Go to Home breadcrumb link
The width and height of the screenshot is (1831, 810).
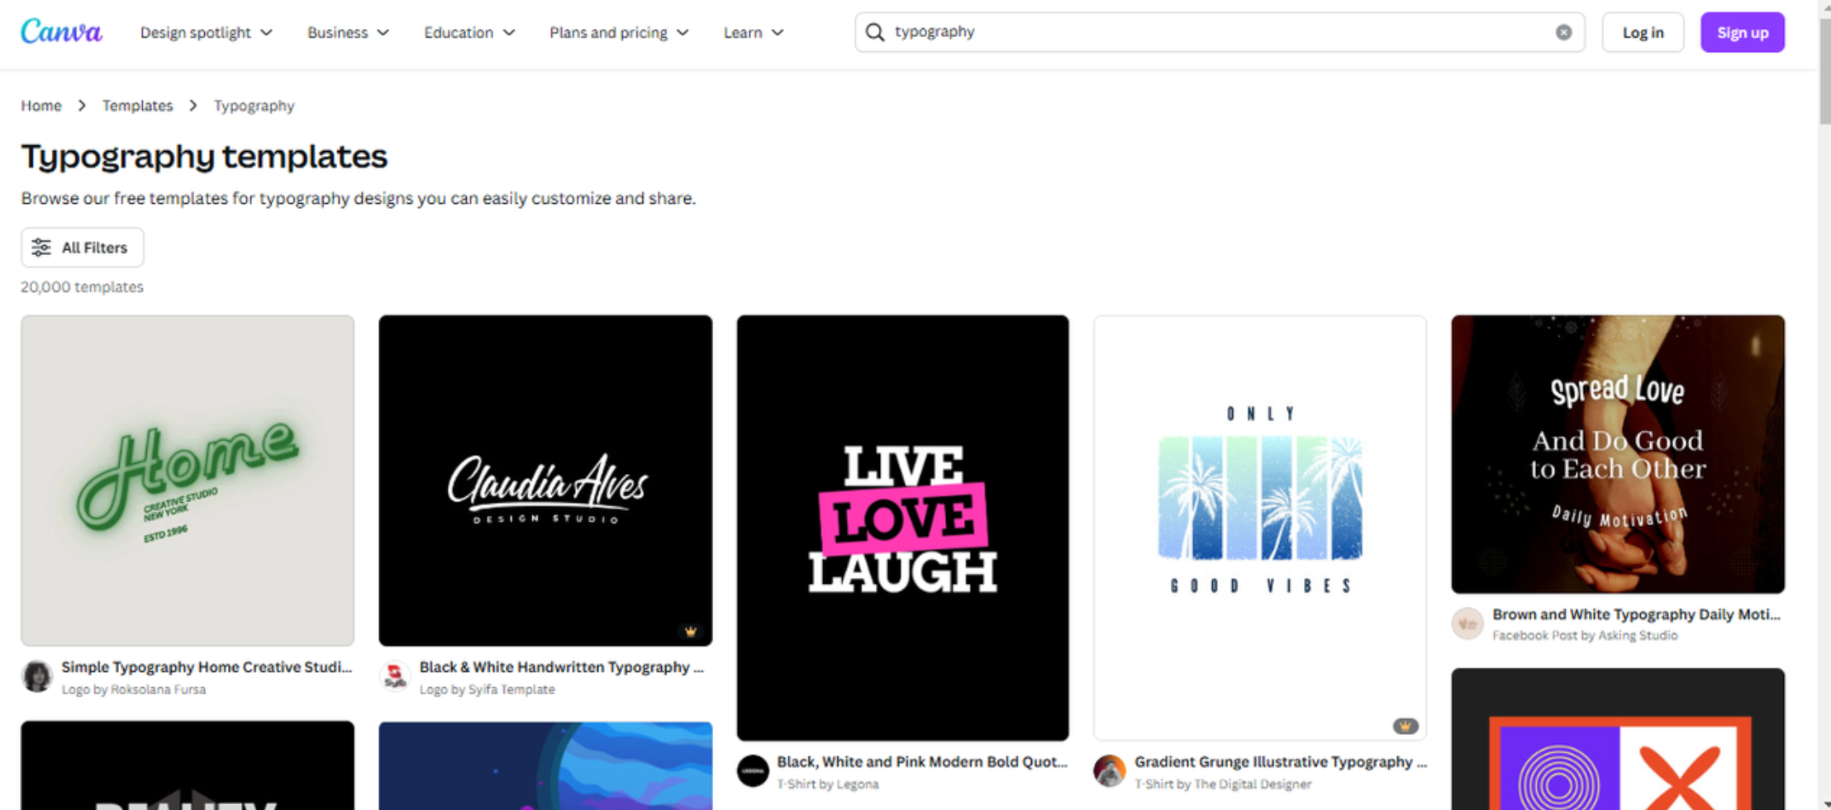[x=41, y=106]
